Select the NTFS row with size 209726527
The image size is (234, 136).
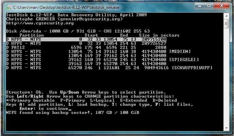(86, 43)
